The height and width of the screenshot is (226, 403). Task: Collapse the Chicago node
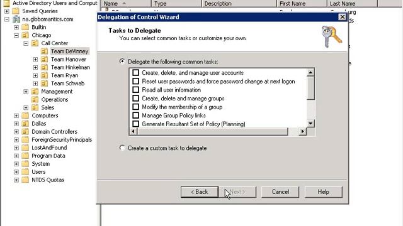point(16,35)
